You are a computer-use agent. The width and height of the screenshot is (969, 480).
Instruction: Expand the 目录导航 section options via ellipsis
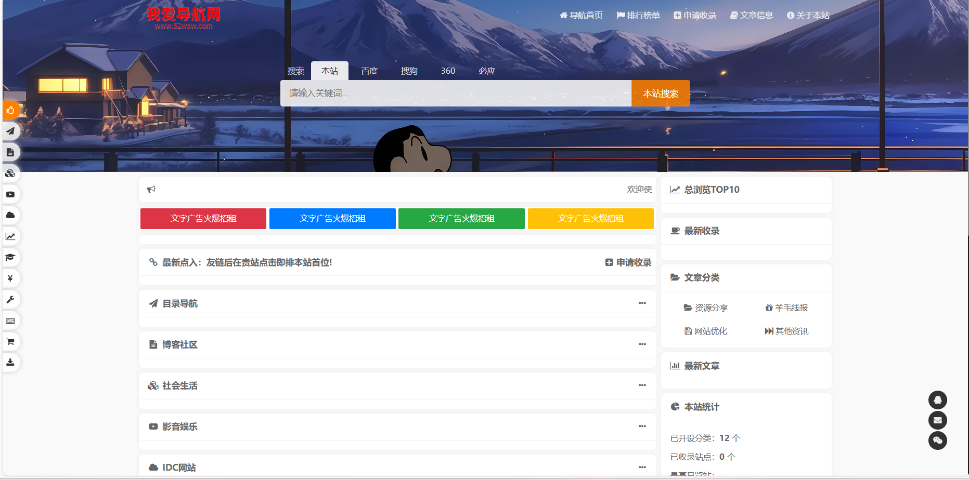tap(642, 303)
